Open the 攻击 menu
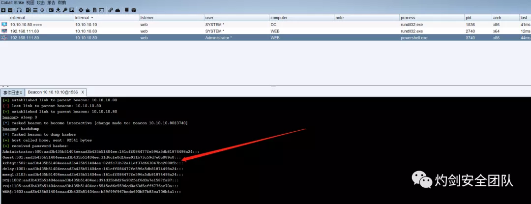531x204 pixels. click(41, 3)
